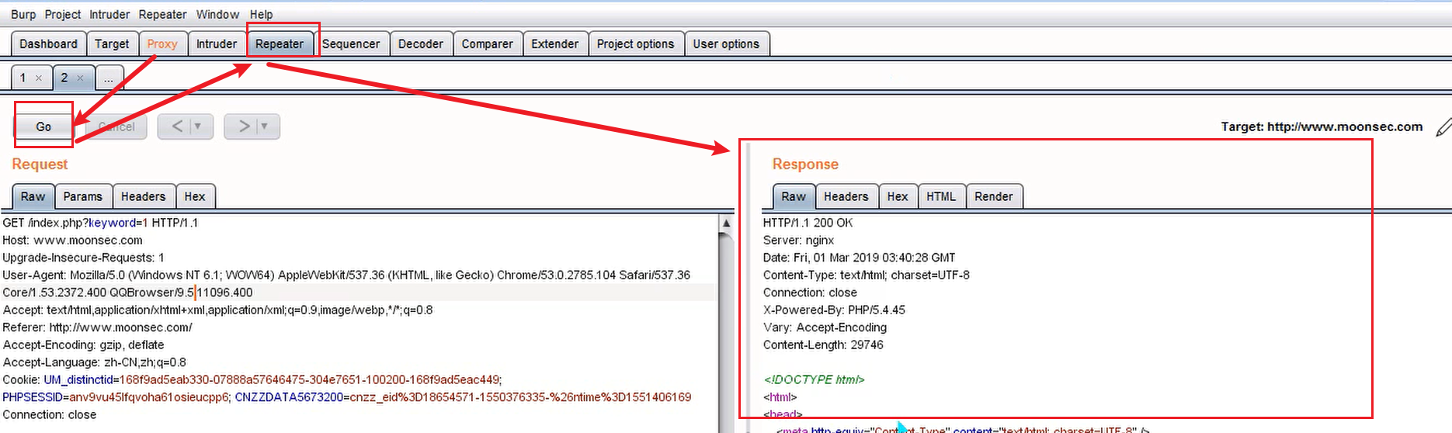Image resolution: width=1452 pixels, height=433 pixels.
Task: Open the User options tab
Action: point(726,43)
